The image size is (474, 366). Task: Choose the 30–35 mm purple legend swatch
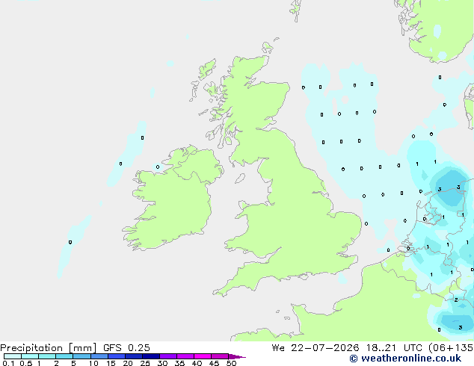(168, 356)
